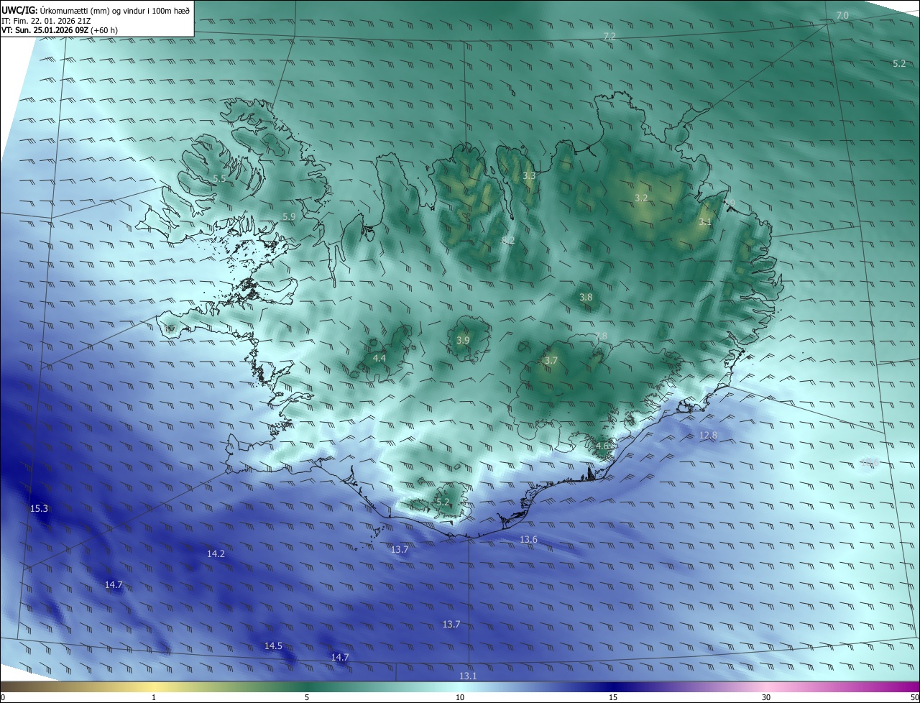Click the "IT: Fim. 22. 01. 2026 21Z" line
This screenshot has width=920, height=703.
coord(46,21)
